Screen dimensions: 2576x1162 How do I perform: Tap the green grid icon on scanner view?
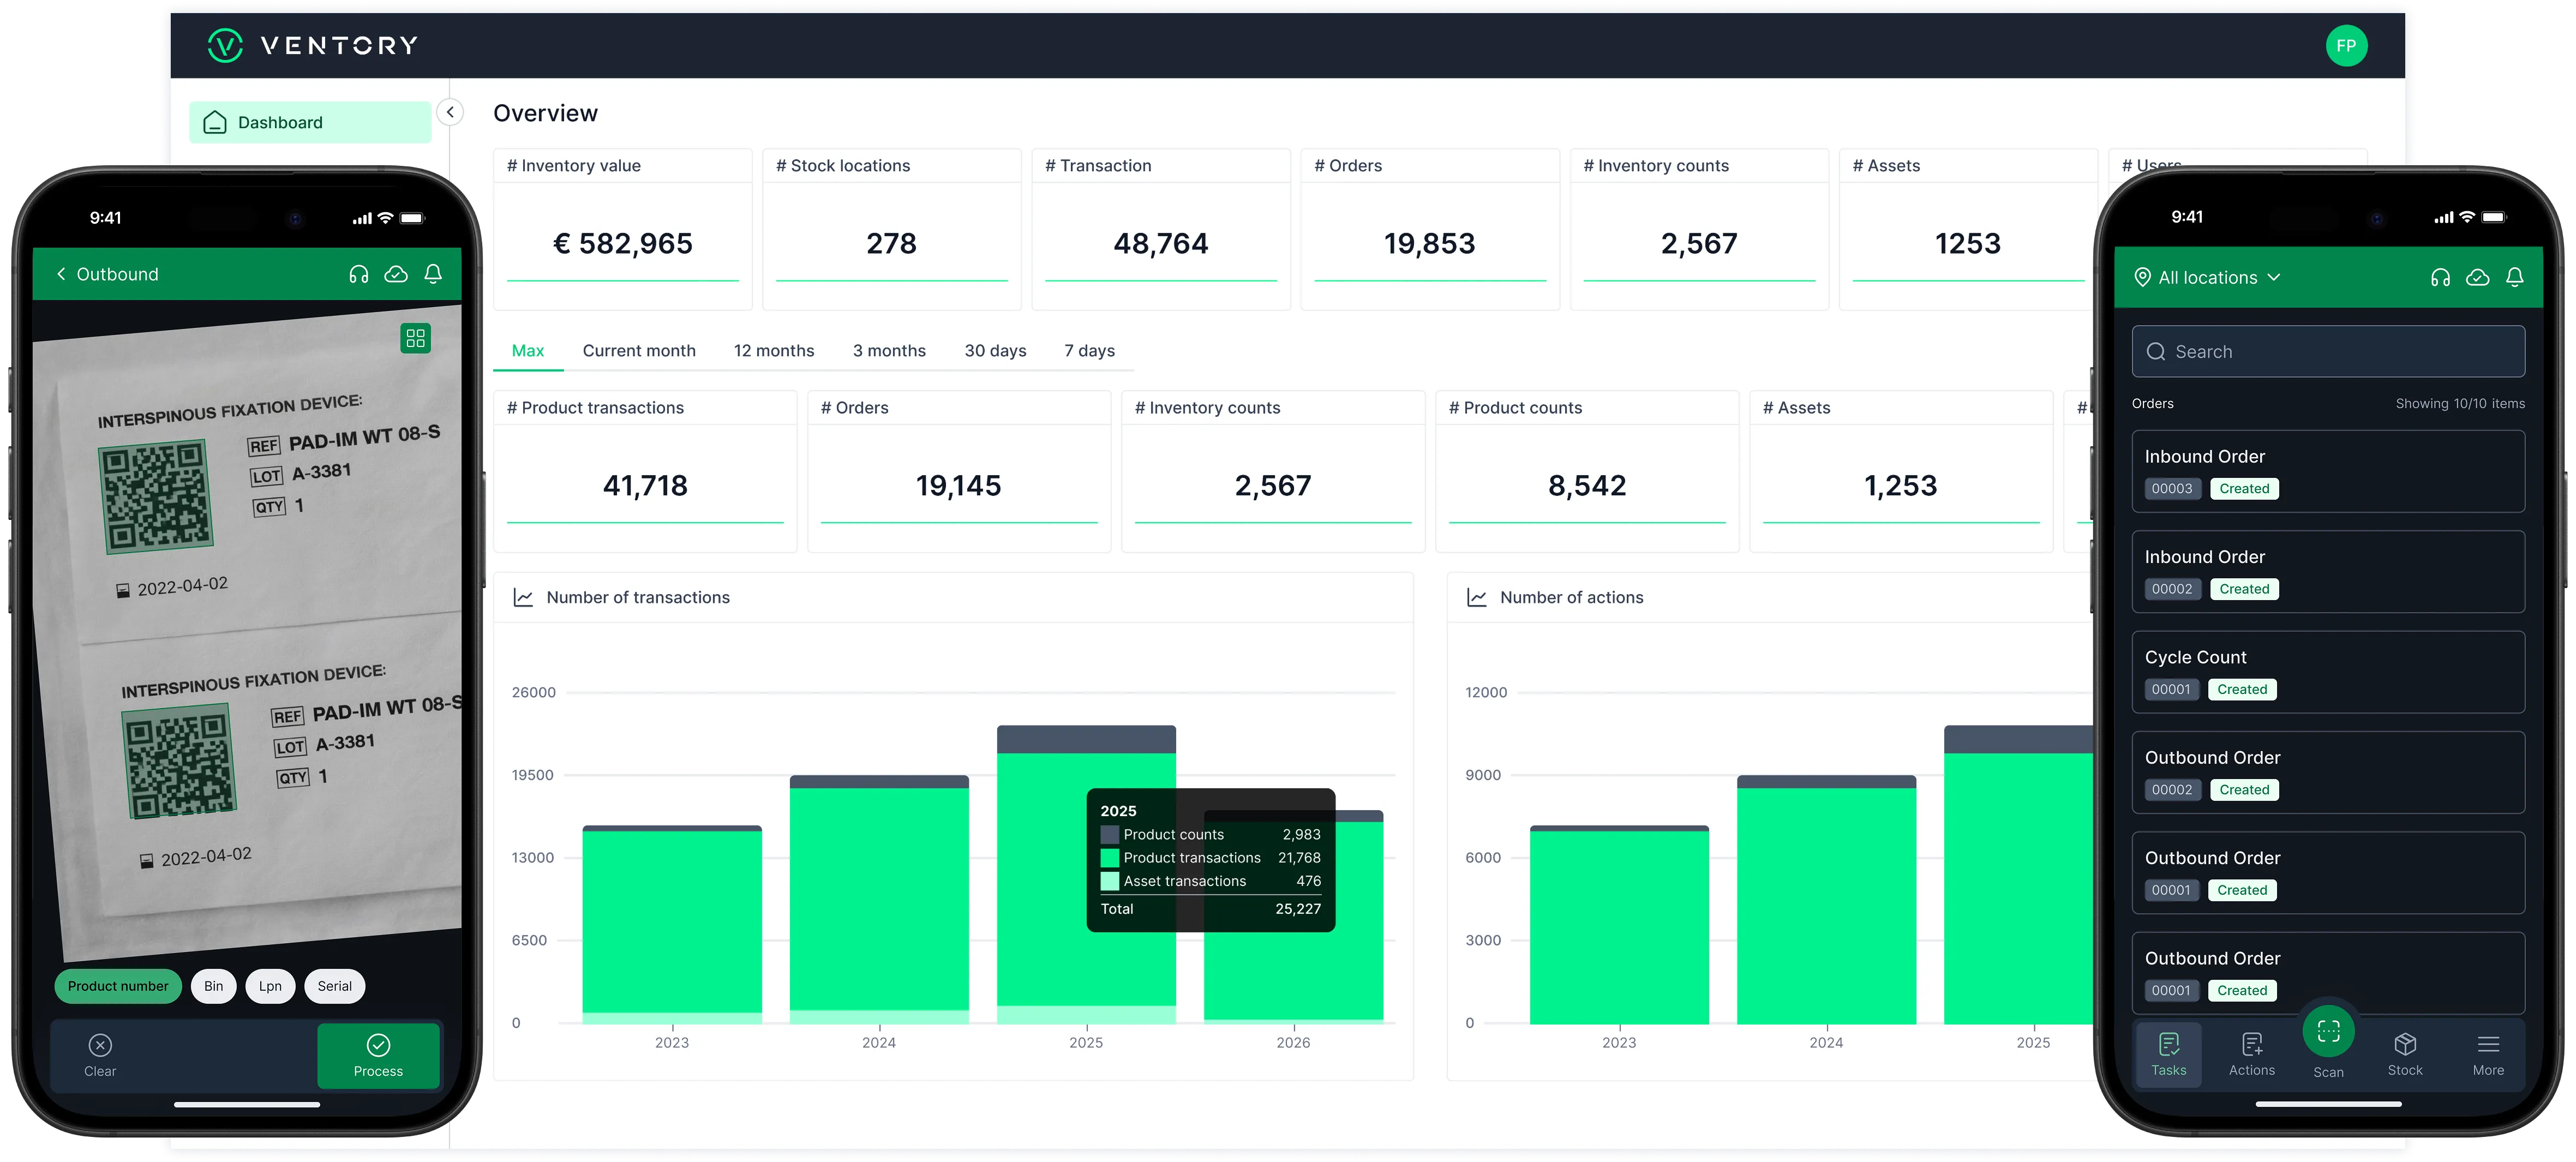pyautogui.click(x=415, y=338)
